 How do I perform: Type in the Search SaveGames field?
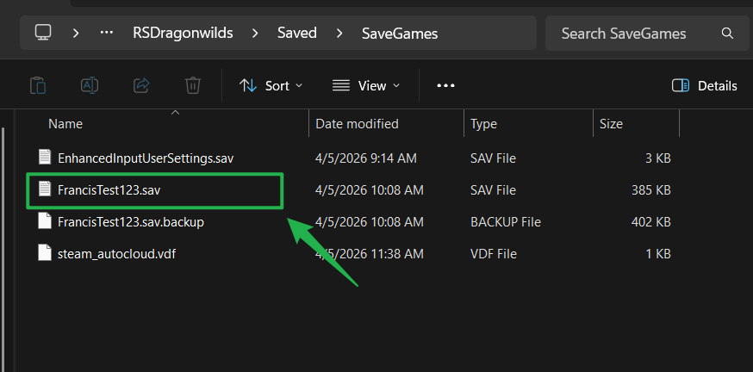point(634,34)
